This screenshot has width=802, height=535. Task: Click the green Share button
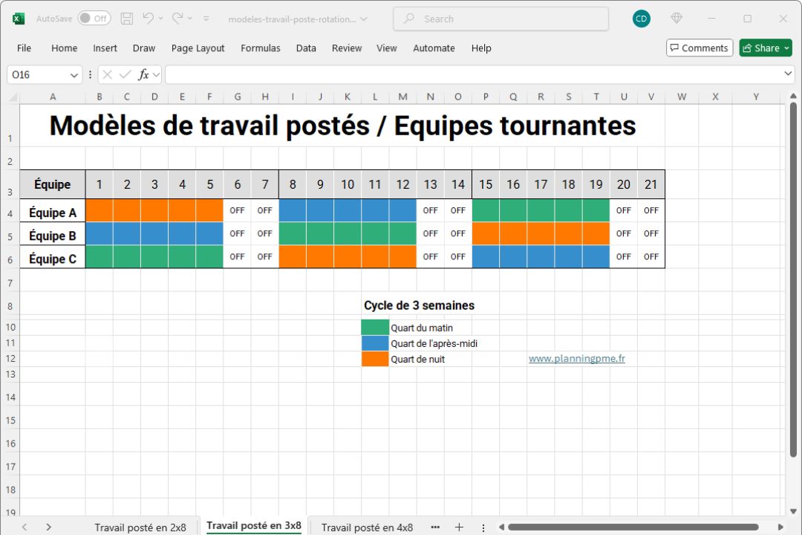[x=766, y=48]
